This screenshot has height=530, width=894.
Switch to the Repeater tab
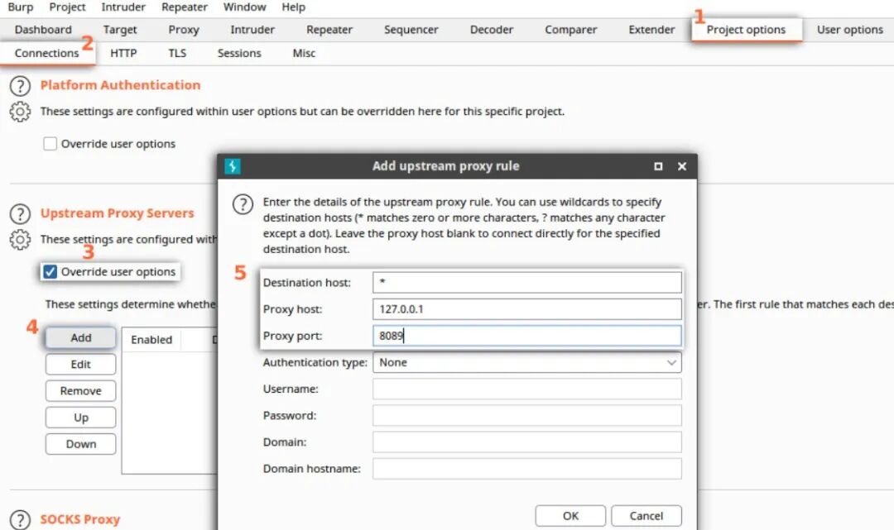329,30
